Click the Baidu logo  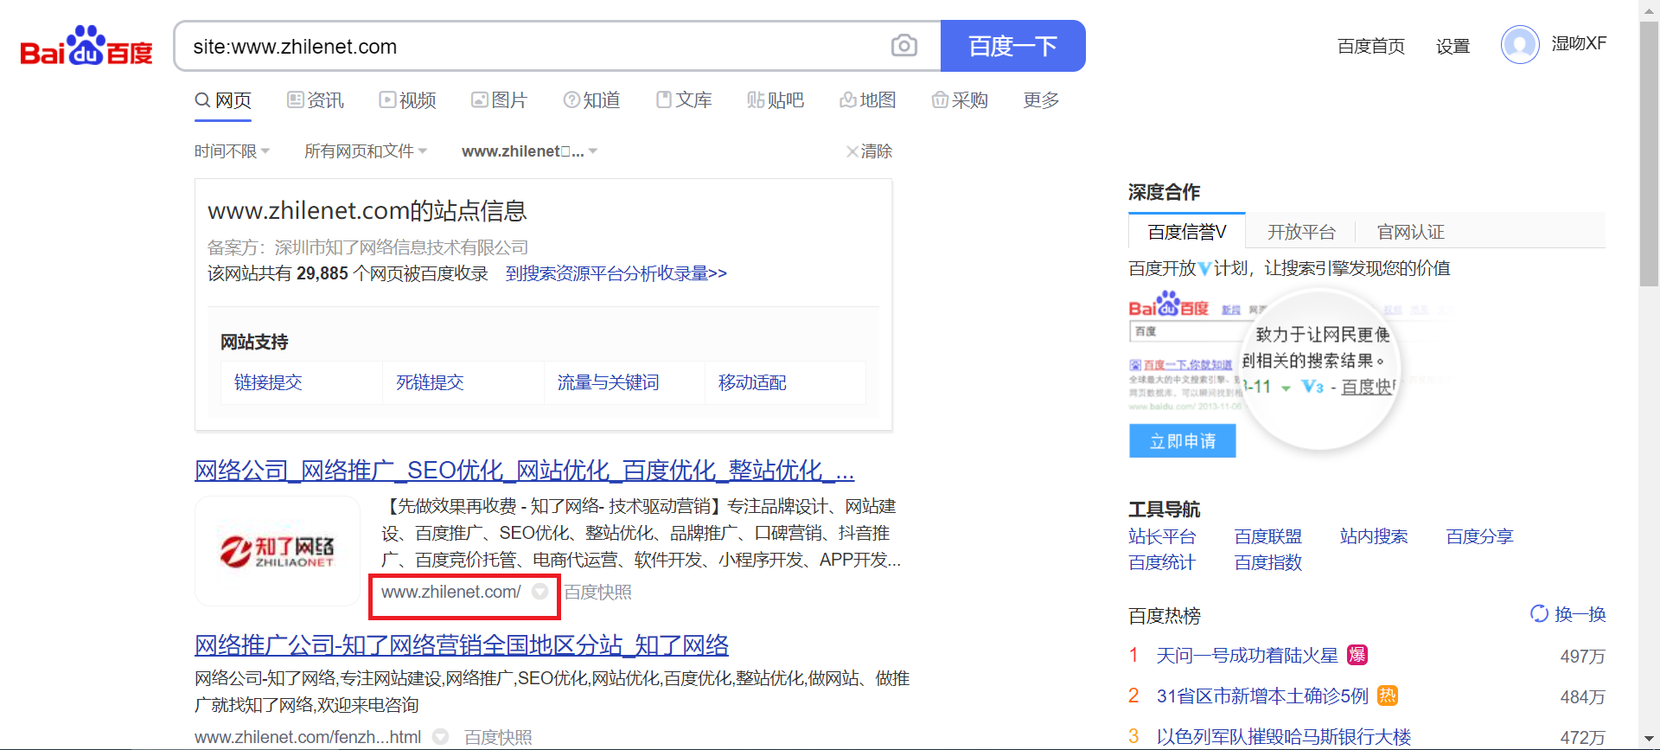pos(86,45)
